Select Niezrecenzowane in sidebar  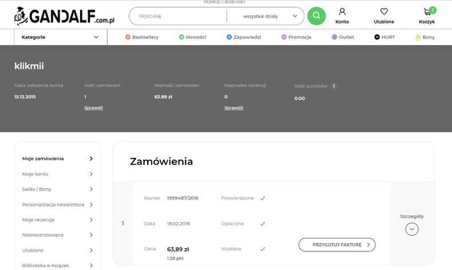click(x=43, y=235)
